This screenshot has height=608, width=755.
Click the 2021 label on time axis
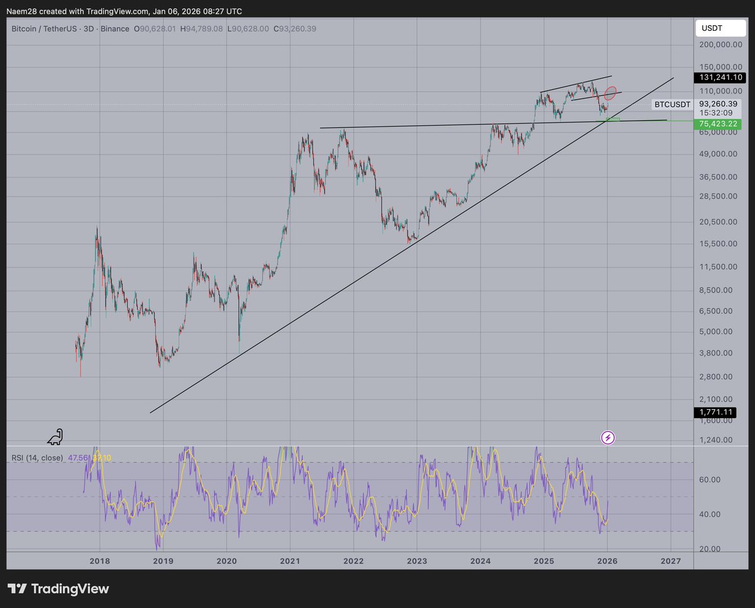point(289,561)
